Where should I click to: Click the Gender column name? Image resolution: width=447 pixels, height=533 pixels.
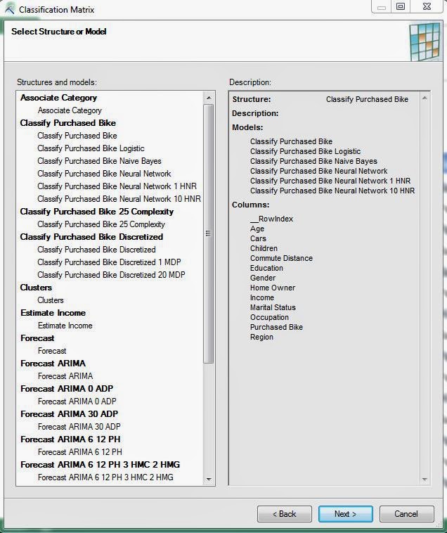click(x=263, y=278)
